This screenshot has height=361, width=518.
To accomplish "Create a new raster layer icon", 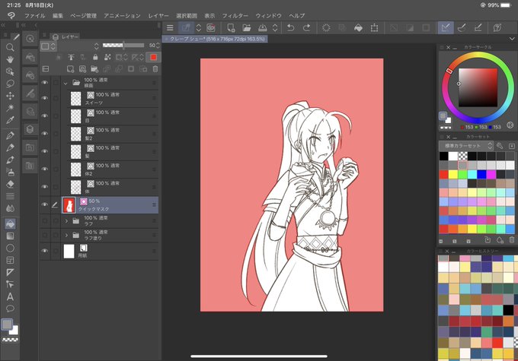I will pyautogui.click(x=70, y=69).
